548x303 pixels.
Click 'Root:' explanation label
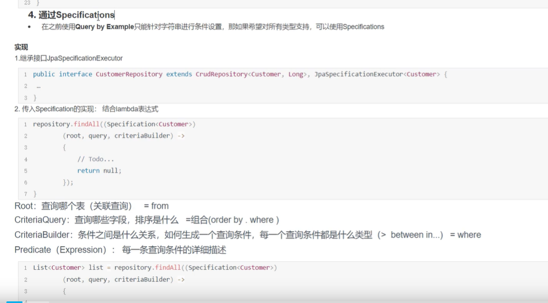25,206
